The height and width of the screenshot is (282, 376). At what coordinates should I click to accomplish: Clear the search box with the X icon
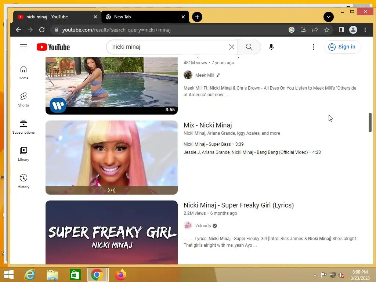pos(231,47)
